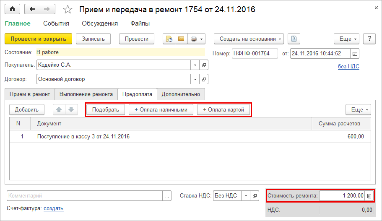Click the document date field
This screenshot has width=382, height=221.
click(x=320, y=53)
